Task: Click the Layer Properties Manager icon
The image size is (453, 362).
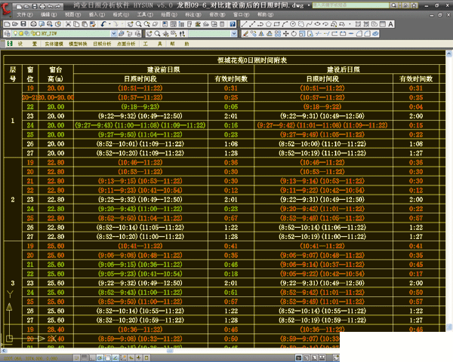Action: pos(7,34)
